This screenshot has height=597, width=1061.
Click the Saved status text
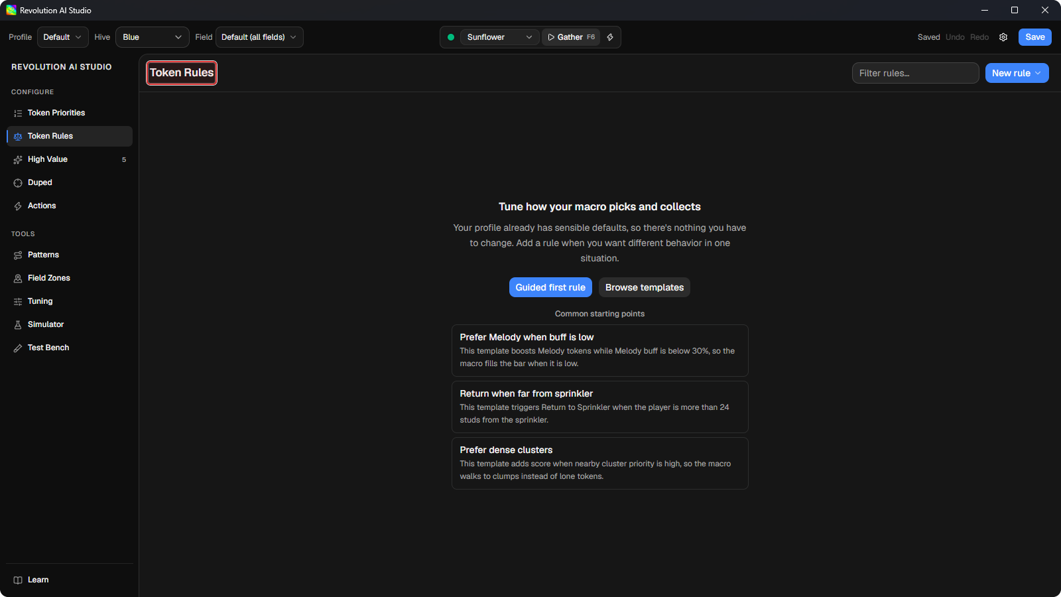[x=928, y=37]
